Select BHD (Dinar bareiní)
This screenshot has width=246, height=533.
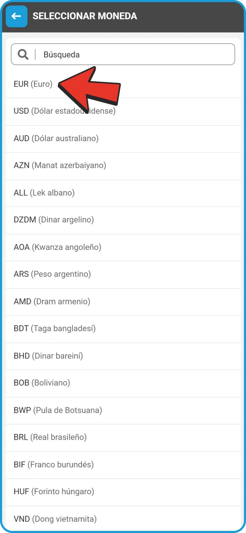[123, 356]
